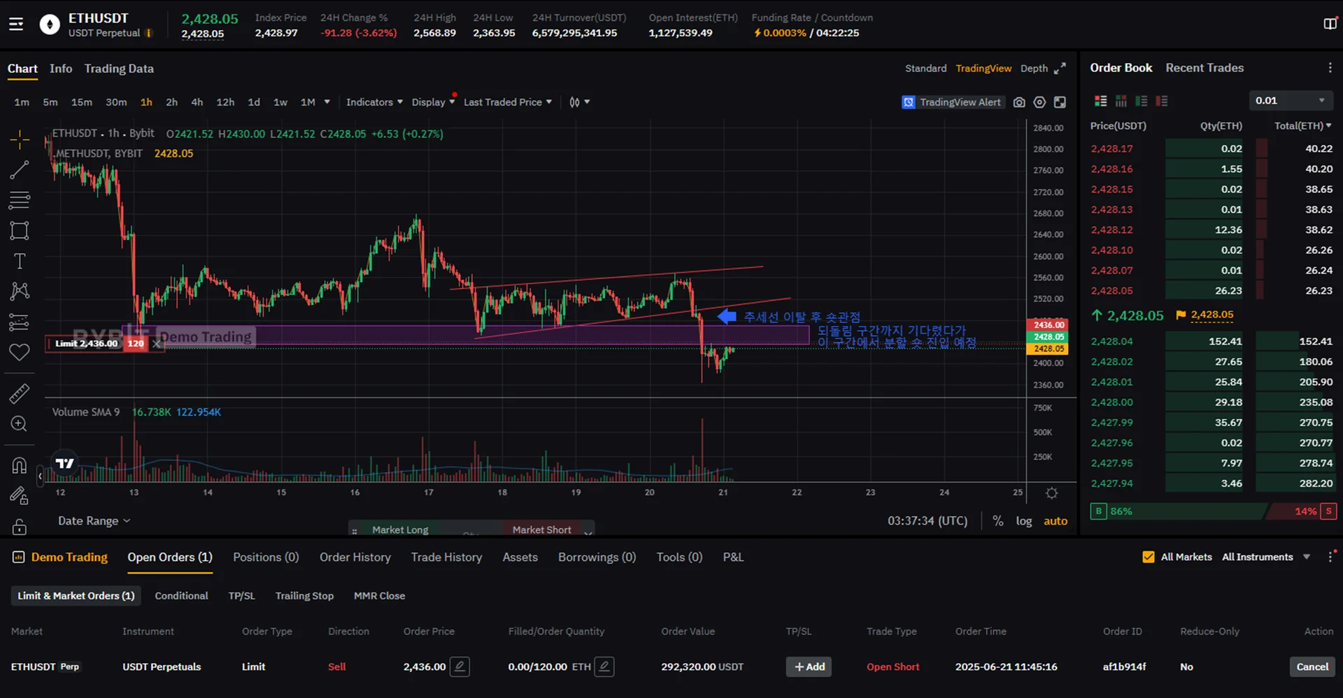Toggle the side panel layout icon

1330,24
